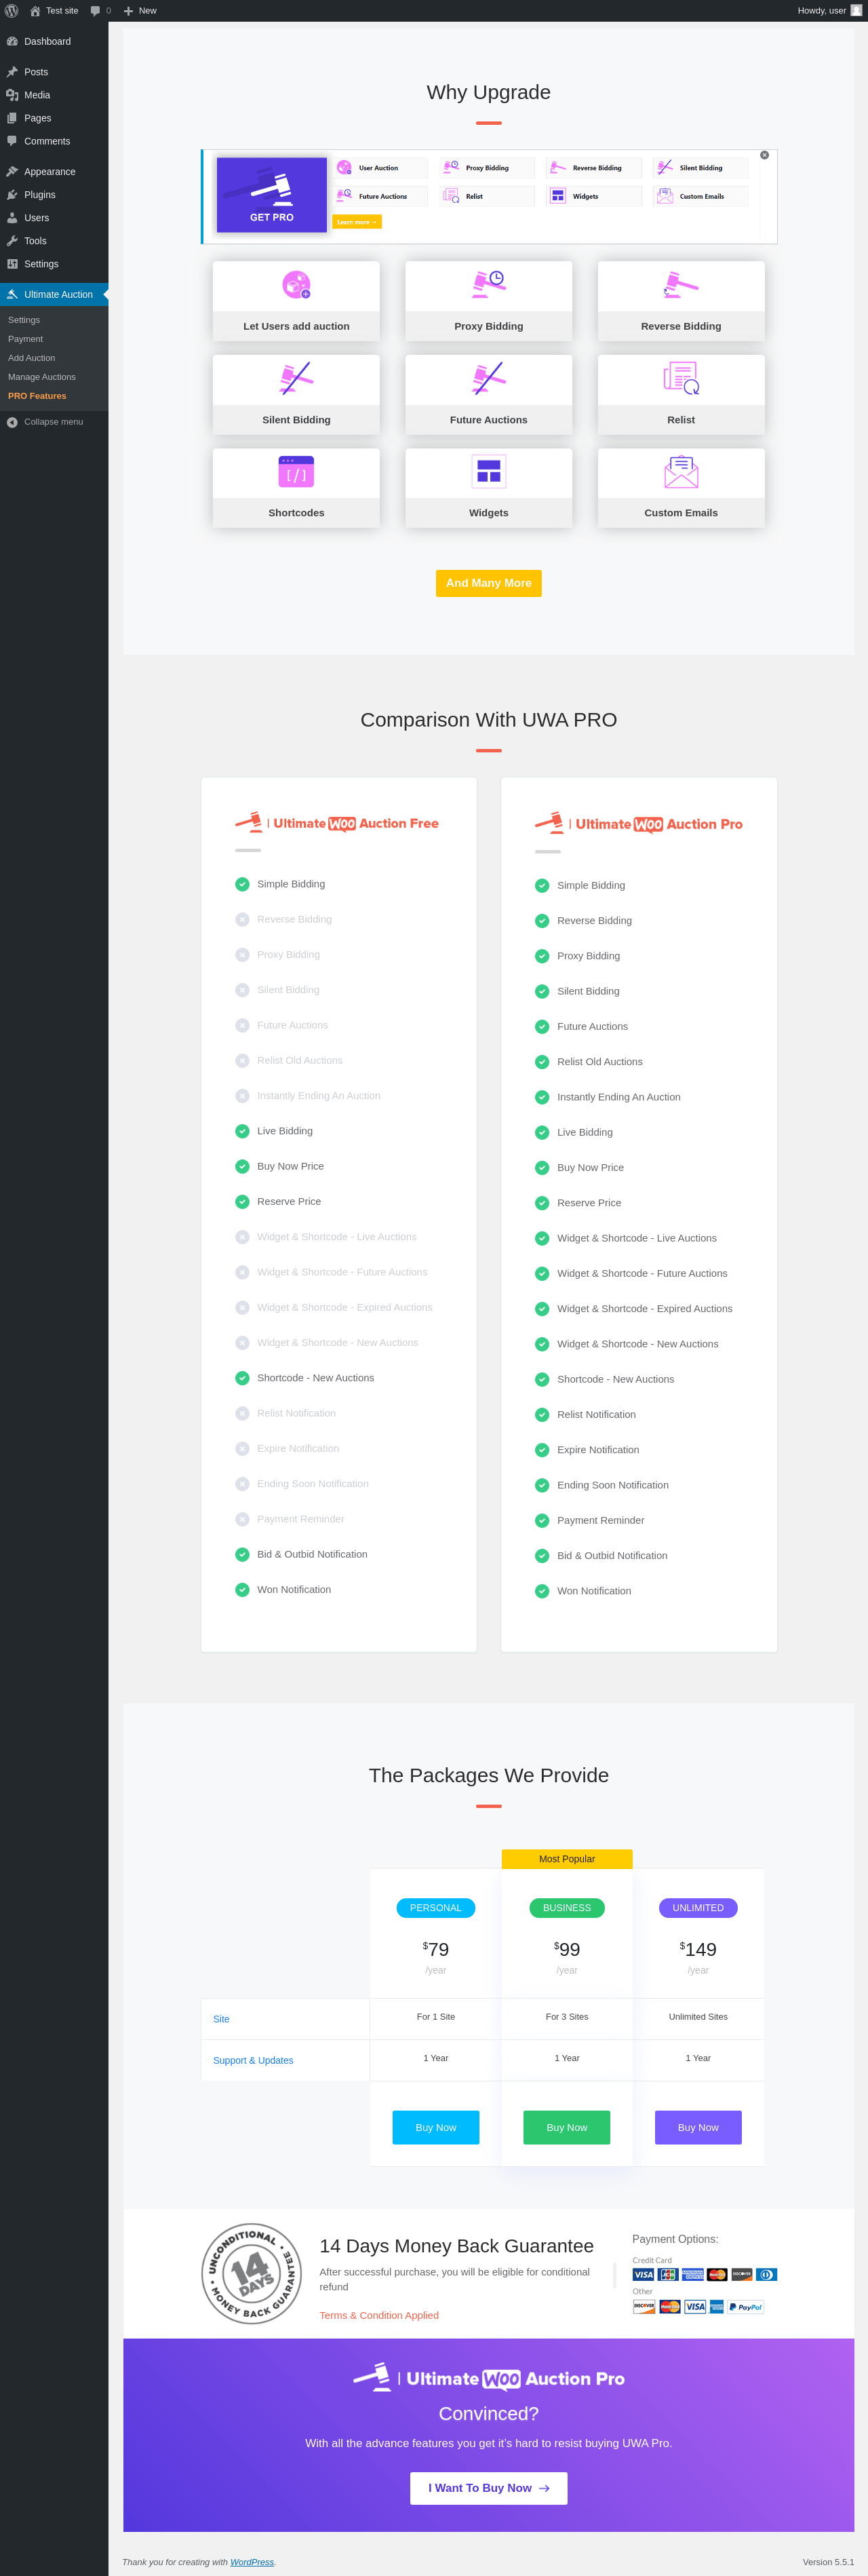Select the BUSINESS package badge
The image size is (868, 2576).
[x=567, y=1908]
